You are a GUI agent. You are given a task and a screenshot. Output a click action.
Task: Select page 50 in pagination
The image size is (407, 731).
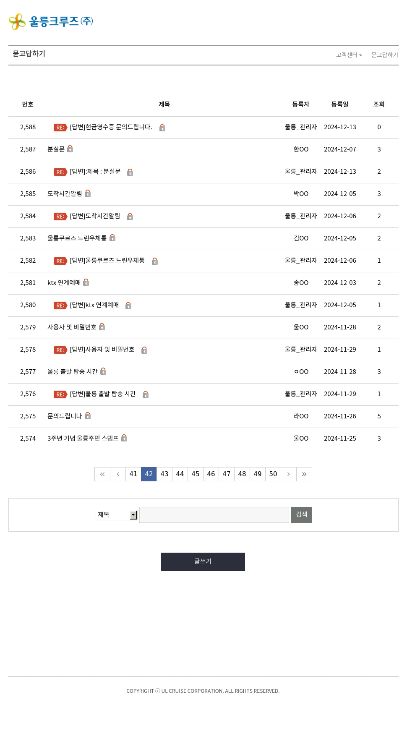coord(273,474)
